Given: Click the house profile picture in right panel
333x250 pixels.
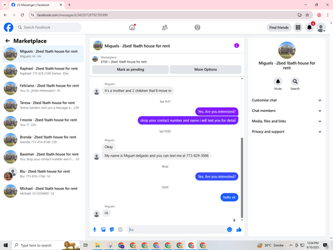Looking at the screenshot, I should coord(286,50).
